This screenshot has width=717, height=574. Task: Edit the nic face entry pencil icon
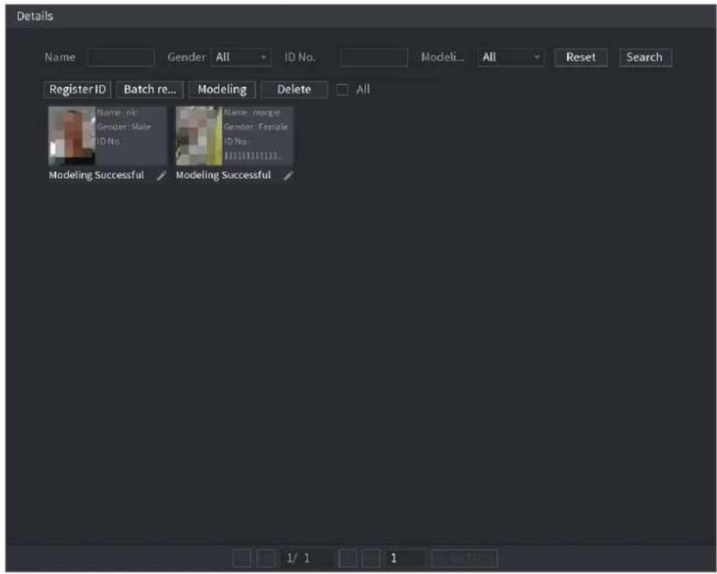pyautogui.click(x=161, y=175)
